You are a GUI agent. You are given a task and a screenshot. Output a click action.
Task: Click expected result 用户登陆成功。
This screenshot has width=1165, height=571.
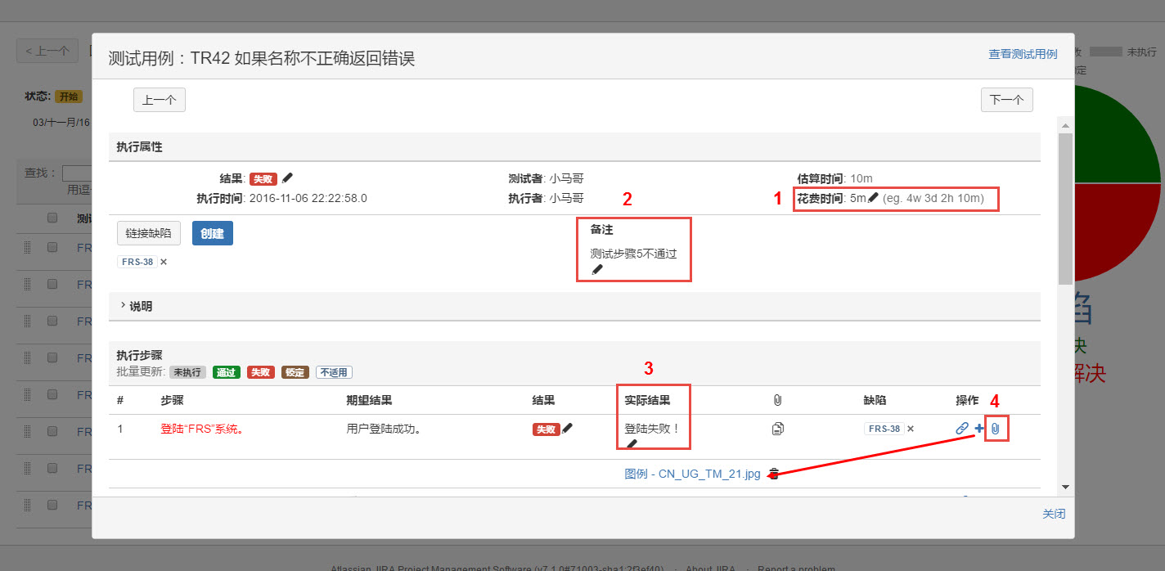(385, 428)
